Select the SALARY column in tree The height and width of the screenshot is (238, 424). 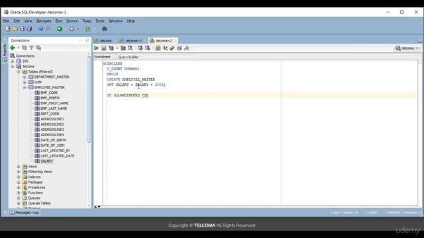[x=46, y=161]
